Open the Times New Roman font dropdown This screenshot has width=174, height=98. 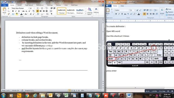29,8
